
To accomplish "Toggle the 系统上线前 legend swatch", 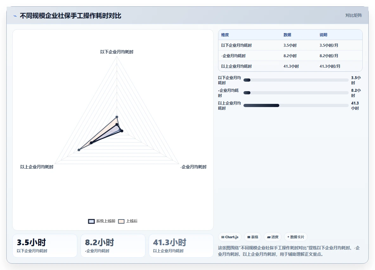I will tap(91, 221).
